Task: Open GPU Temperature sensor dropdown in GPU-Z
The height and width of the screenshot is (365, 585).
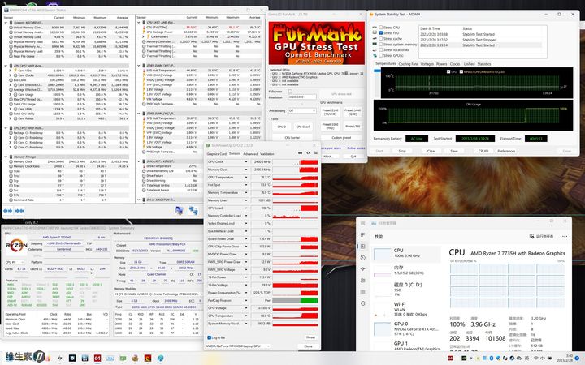Action: tap(246, 178)
